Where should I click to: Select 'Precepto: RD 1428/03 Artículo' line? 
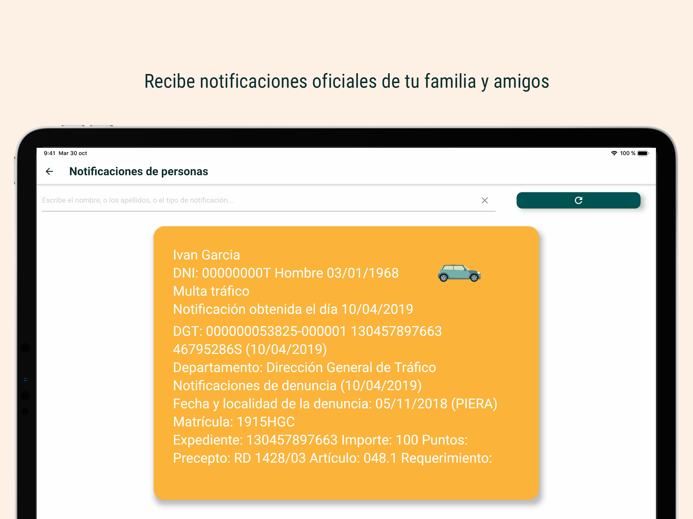pyautogui.click(x=332, y=458)
